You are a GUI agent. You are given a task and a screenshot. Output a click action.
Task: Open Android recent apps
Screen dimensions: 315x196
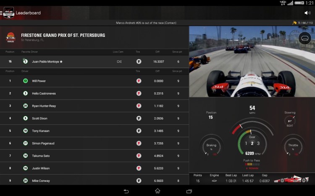[189, 191]
